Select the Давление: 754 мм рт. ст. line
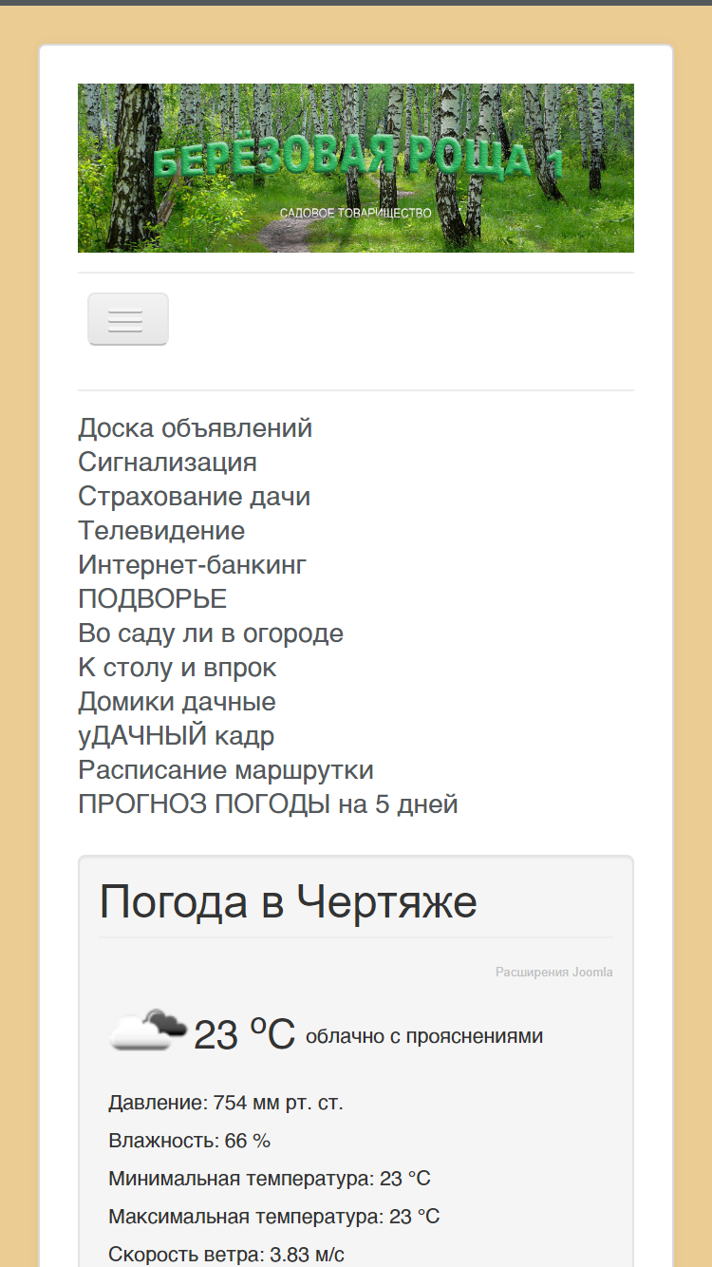The height and width of the screenshot is (1267, 712). point(226,1103)
